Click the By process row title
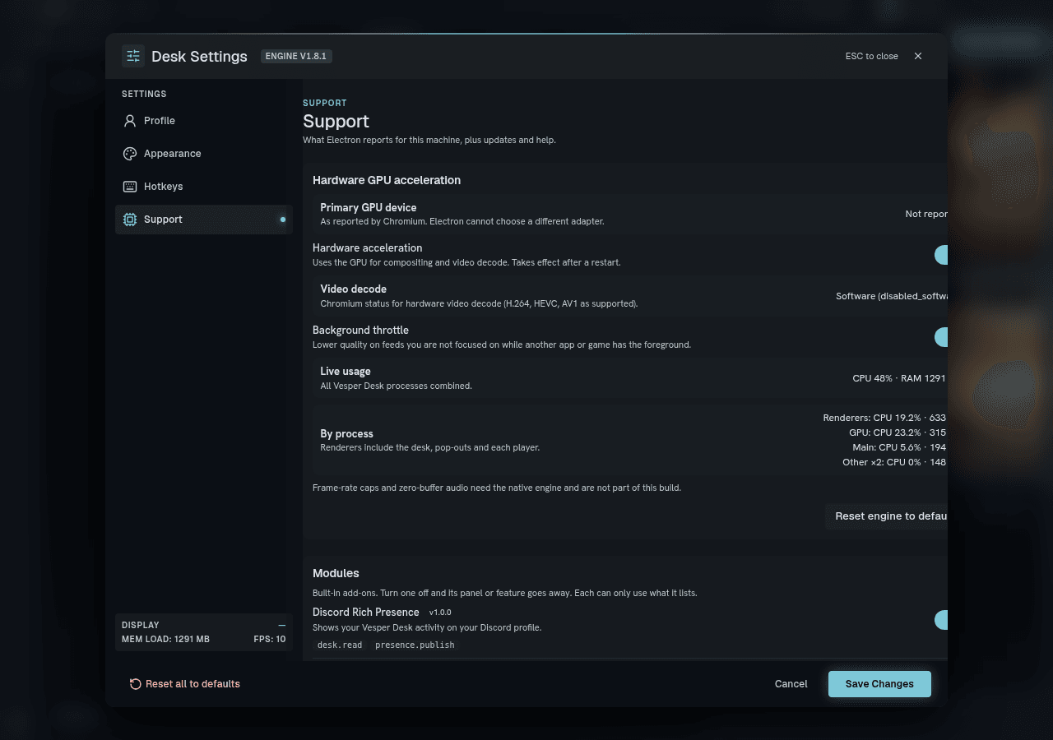The height and width of the screenshot is (740, 1053). (x=346, y=433)
